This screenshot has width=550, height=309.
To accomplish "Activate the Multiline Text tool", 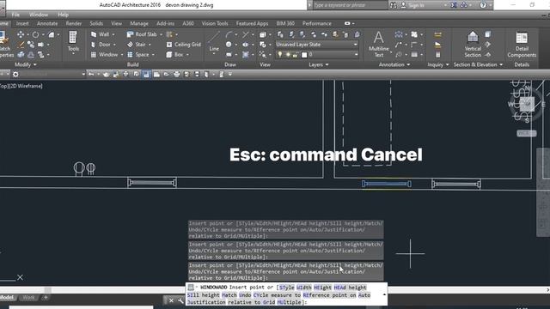I will point(378,44).
